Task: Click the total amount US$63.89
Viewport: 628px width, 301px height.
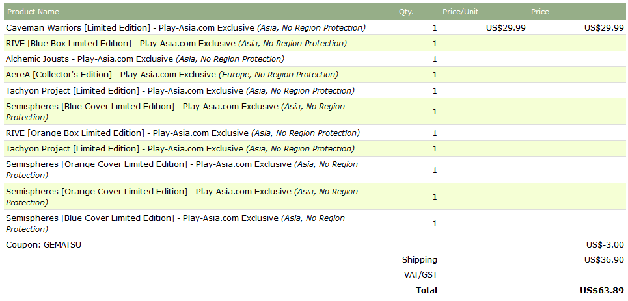Action: tap(602, 290)
